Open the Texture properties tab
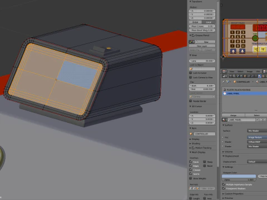 coord(263,76)
